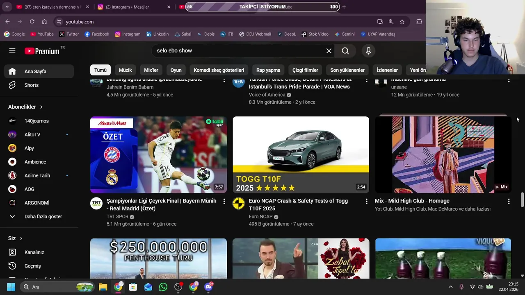
Task: Open the TOGG T10F crash test thumbnail
Action: [x=301, y=155]
